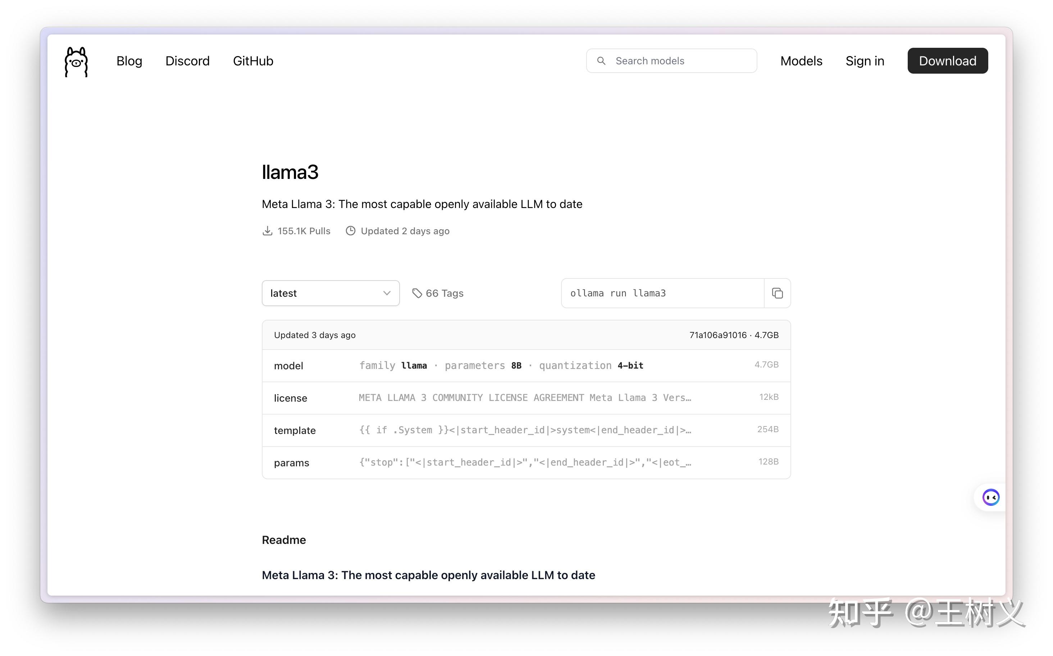
Task: Click the clock icon beside Updated
Action: pos(350,231)
